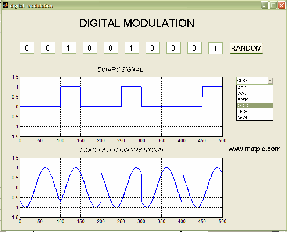Image resolution: width=287 pixels, height=232 pixels.
Task: Click the fourth bit input field
Action: (90, 48)
